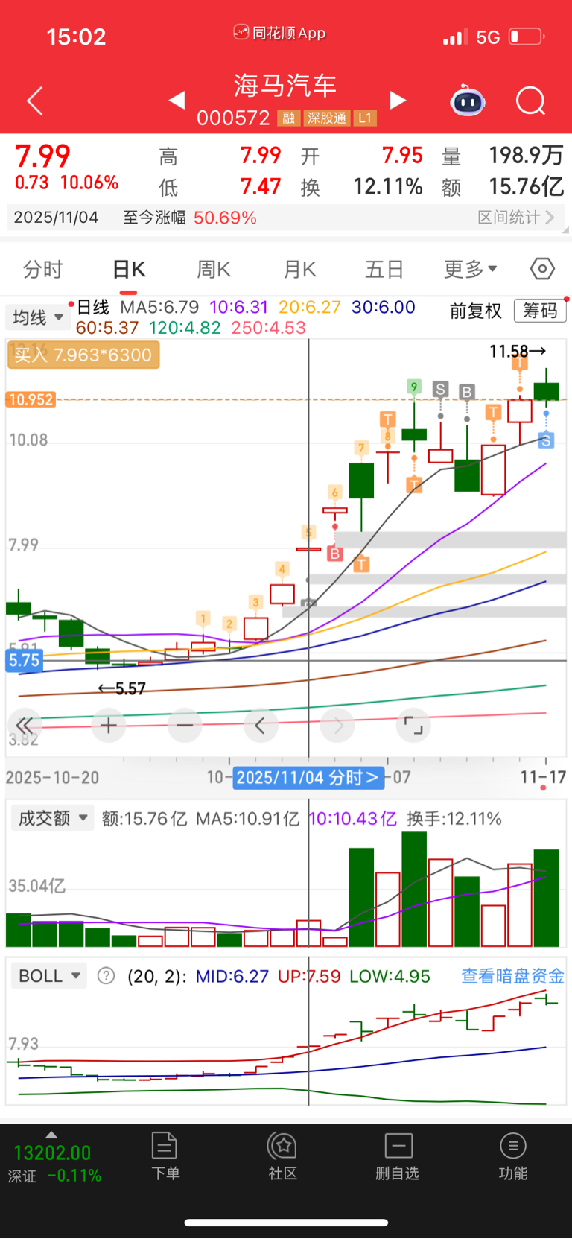Switch to the 分时 tab
The height and width of the screenshot is (1239, 572).
(43, 269)
